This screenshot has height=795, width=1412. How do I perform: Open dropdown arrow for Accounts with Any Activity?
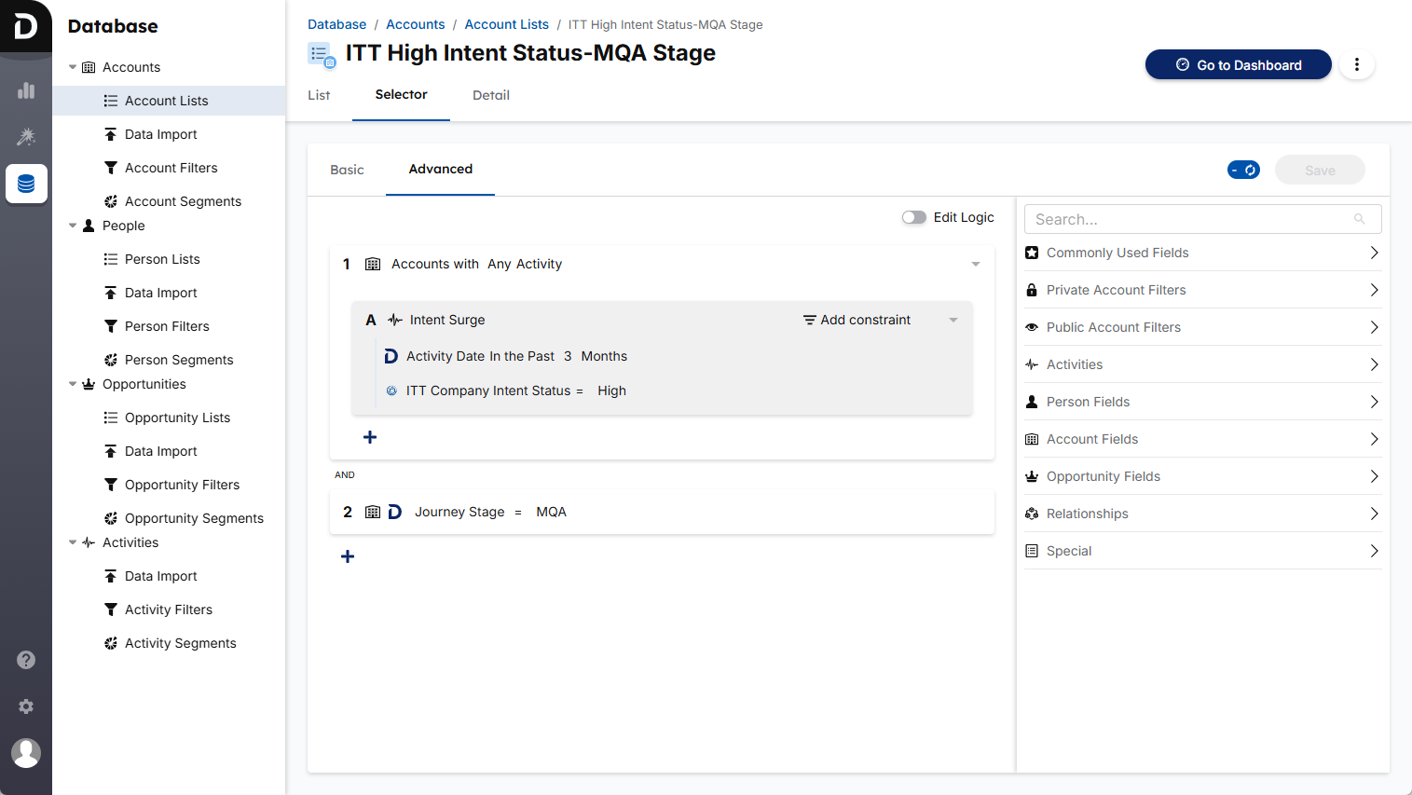pos(976,264)
